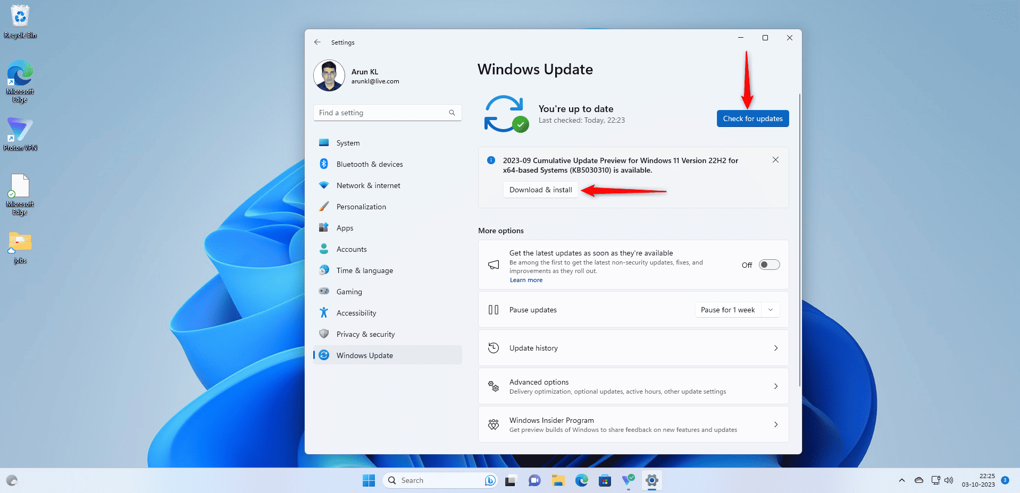1020x493 pixels.
Task: Click the Check for updates button
Action: [753, 118]
